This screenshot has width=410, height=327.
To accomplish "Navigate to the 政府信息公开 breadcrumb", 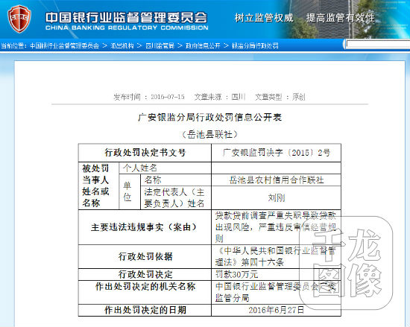I will point(203,46).
